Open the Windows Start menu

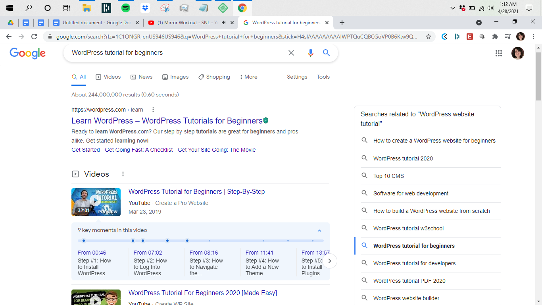click(x=10, y=8)
